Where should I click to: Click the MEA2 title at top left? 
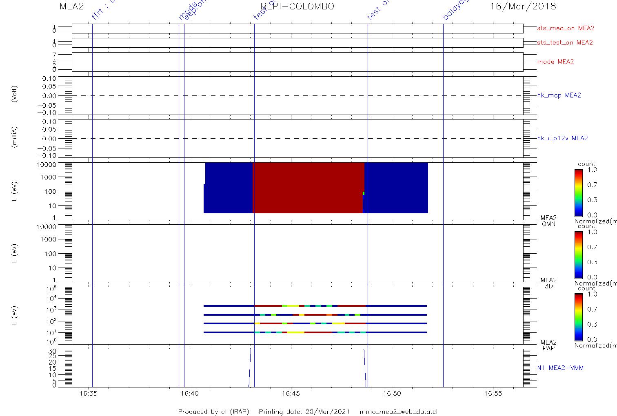[72, 6]
